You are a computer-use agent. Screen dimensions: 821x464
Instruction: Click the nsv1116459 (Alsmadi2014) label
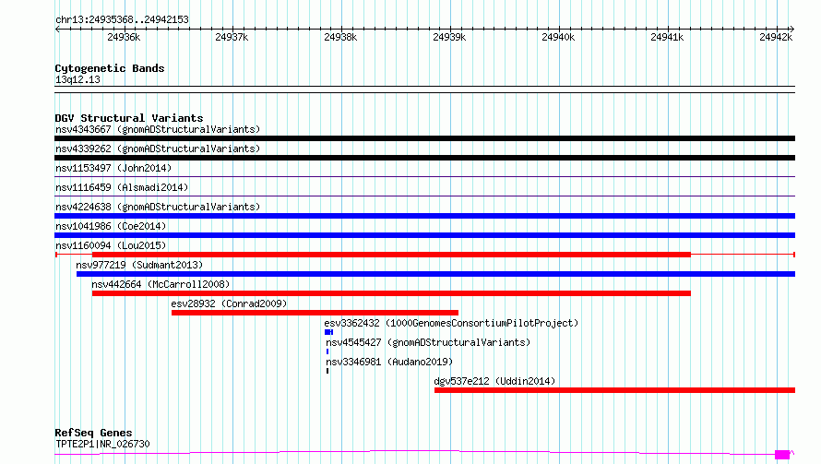coord(122,187)
